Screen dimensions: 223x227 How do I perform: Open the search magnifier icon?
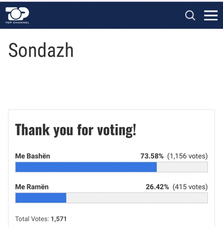coord(190,15)
